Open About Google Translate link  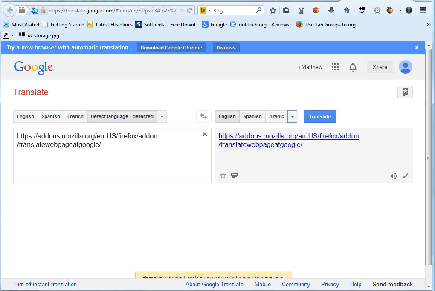point(214,284)
